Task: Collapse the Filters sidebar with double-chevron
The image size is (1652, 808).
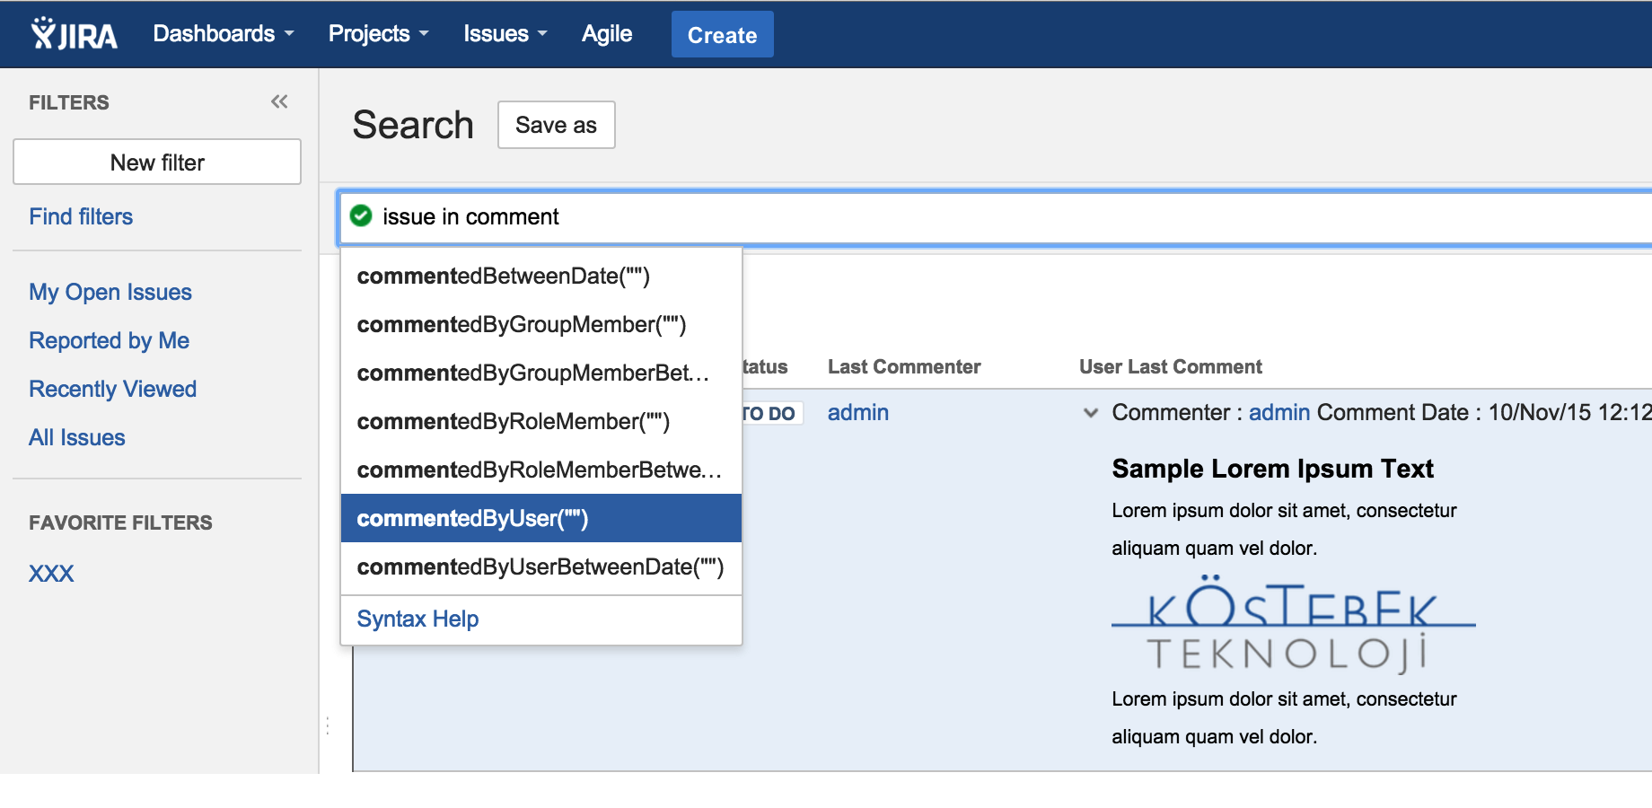Action: [279, 101]
